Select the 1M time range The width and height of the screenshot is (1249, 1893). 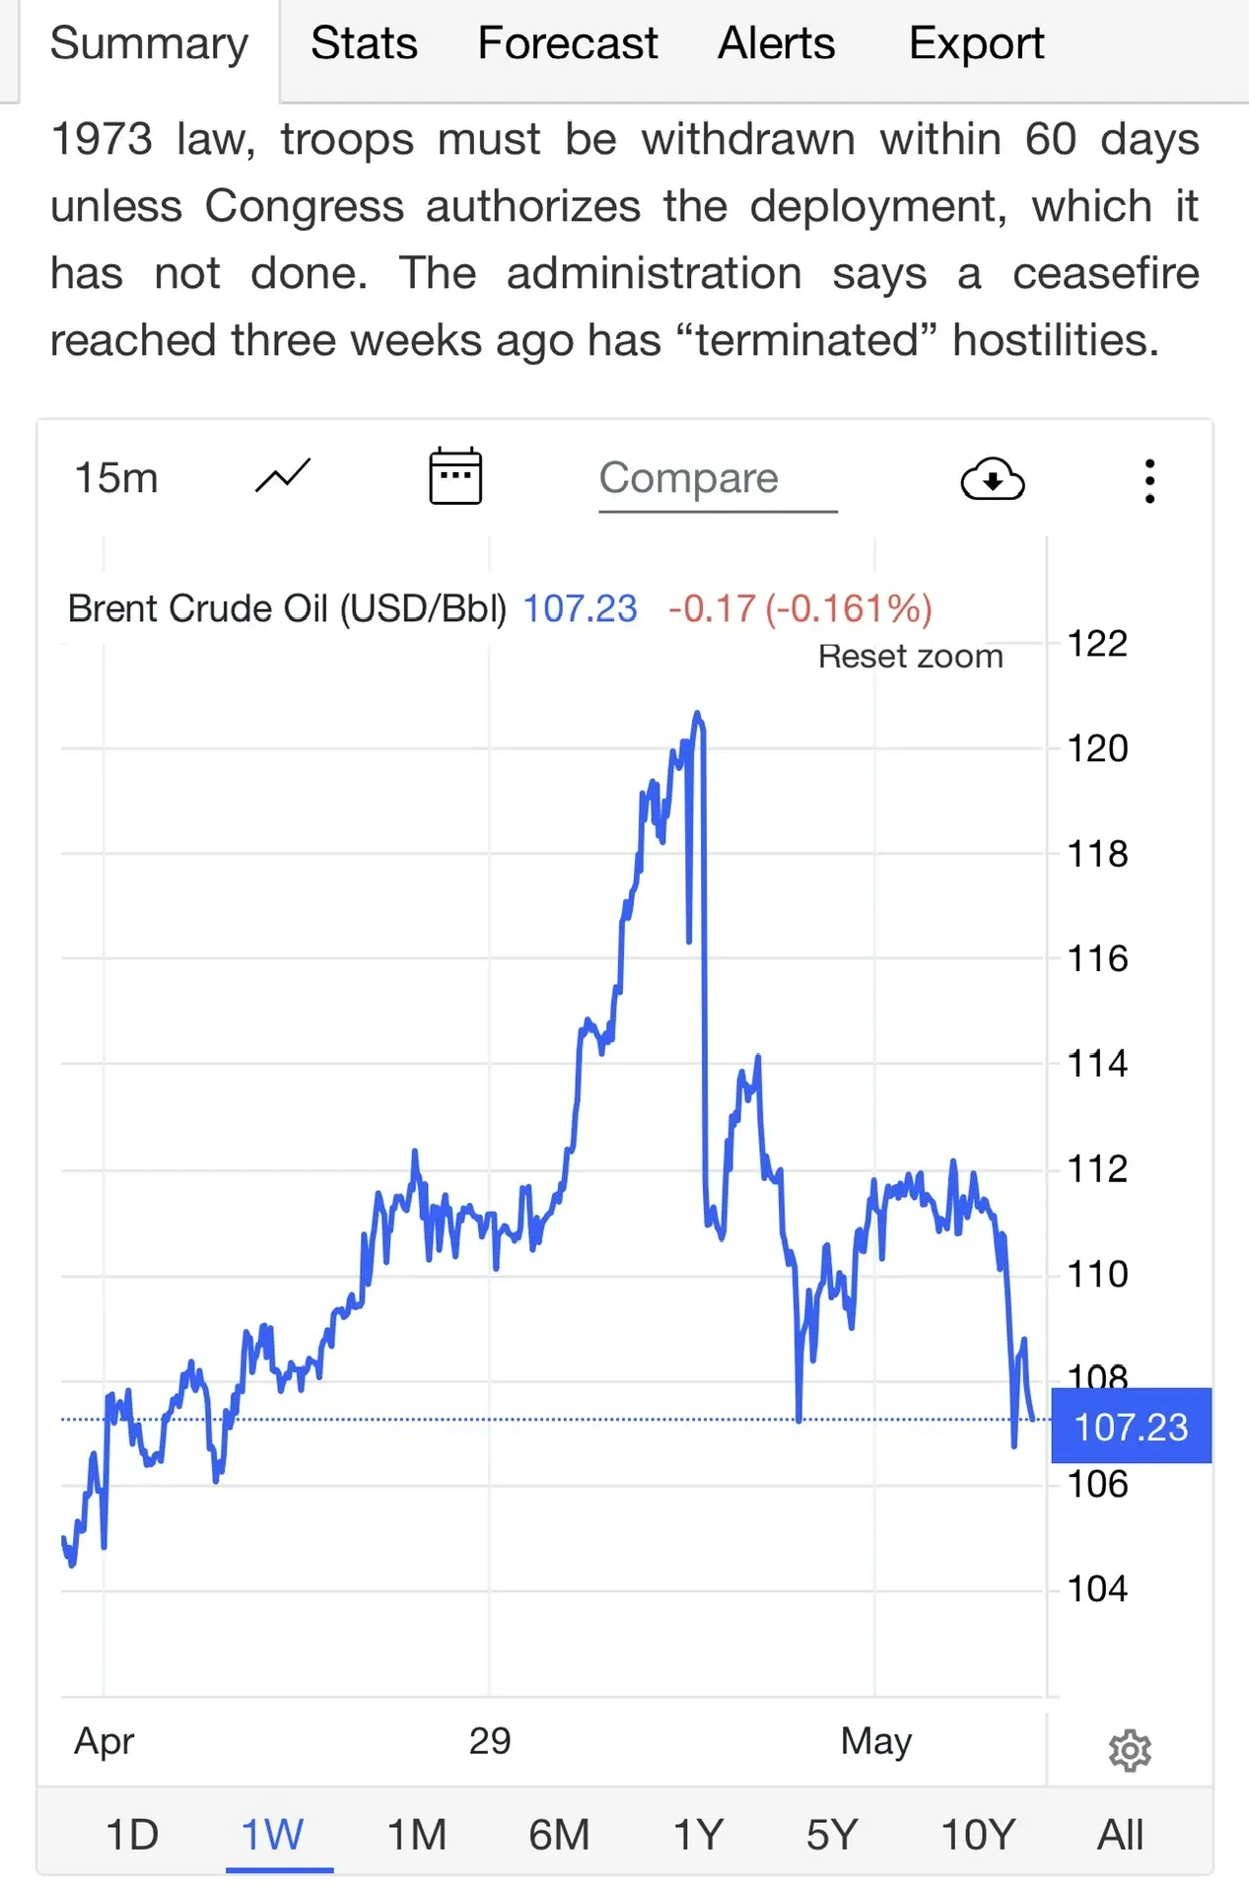(x=417, y=1836)
